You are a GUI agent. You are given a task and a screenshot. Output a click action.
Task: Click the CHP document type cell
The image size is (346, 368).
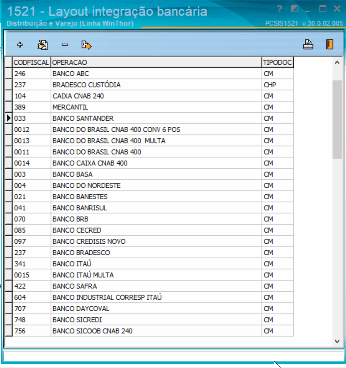(278, 85)
